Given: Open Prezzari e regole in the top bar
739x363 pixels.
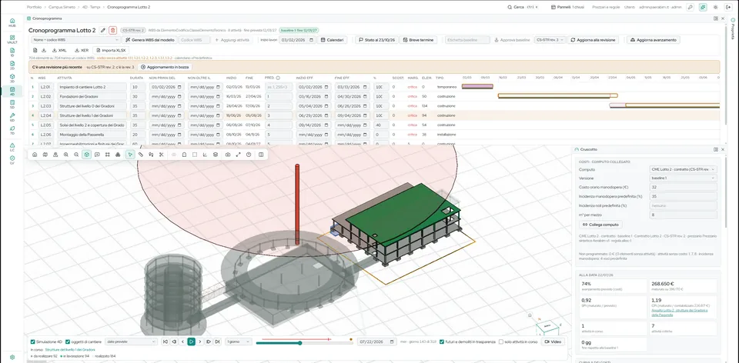Looking at the screenshot, I should pyautogui.click(x=606, y=7).
